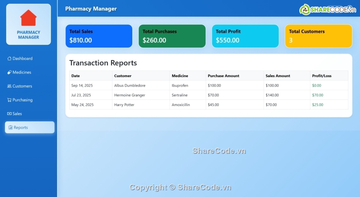Screen dimensions: 360x197
Task: Click the red house logo icon
Action: [28, 18]
